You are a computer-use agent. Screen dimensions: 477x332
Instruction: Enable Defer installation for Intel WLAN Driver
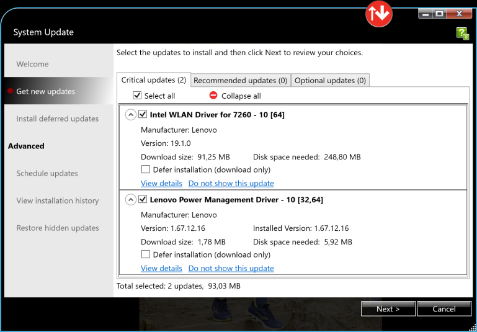coord(145,169)
